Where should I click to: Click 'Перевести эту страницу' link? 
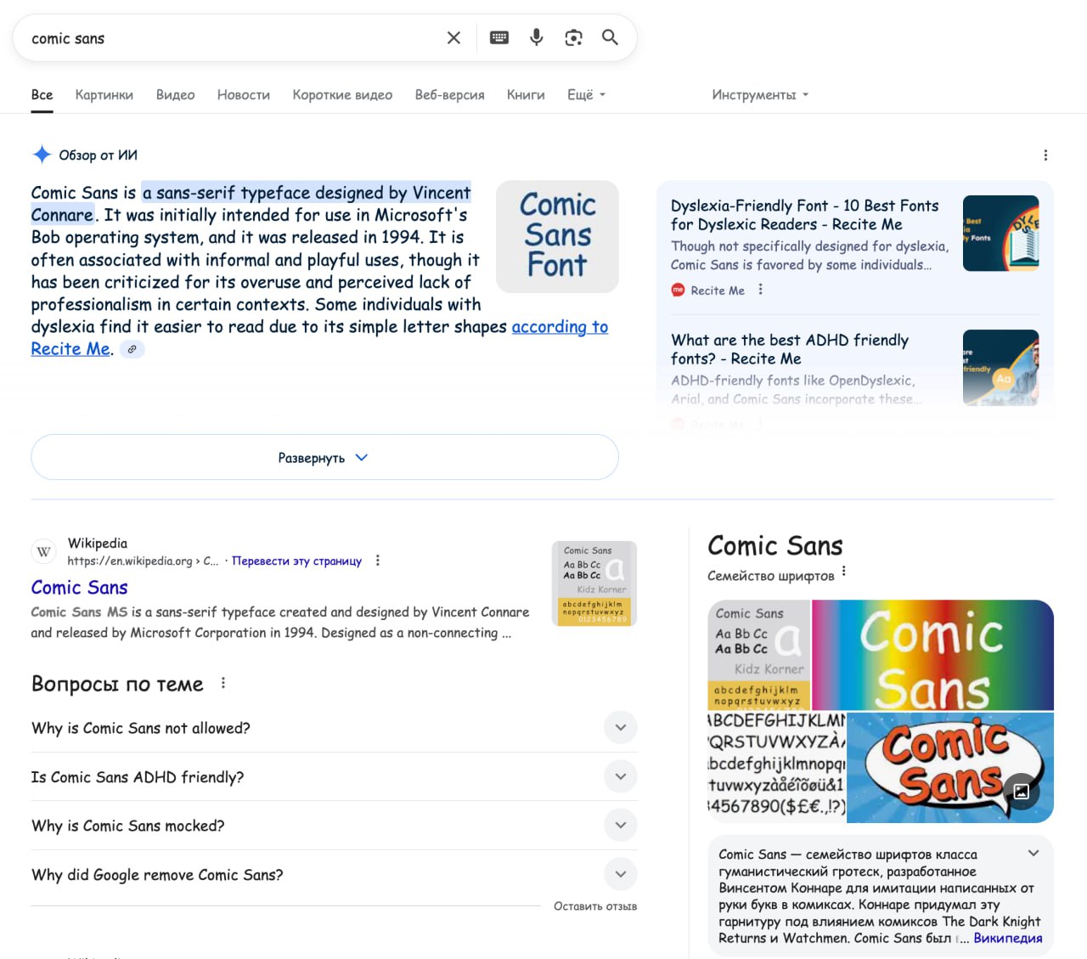point(296,561)
